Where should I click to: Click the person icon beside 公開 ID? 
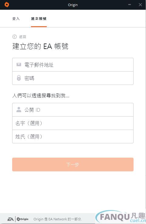[x=19, y=110]
